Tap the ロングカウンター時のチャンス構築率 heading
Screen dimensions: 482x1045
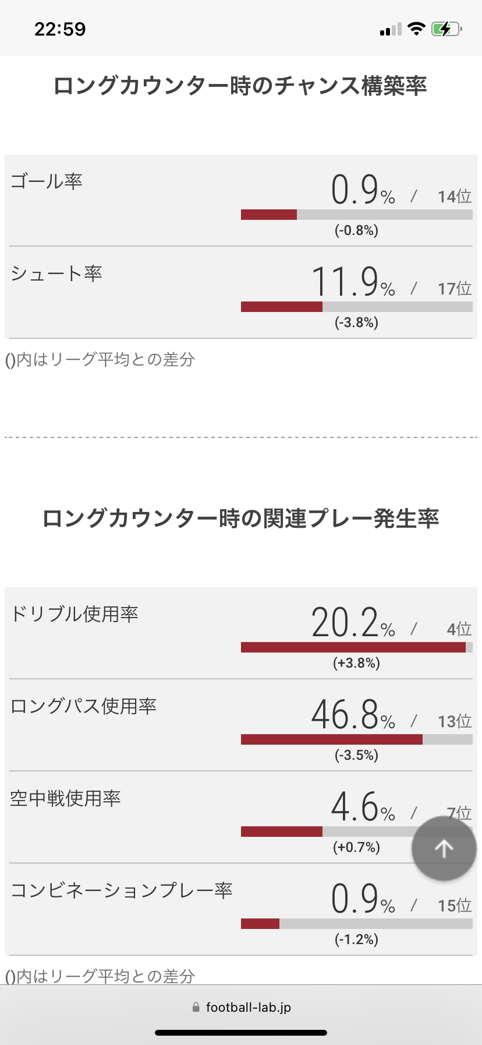240,86
